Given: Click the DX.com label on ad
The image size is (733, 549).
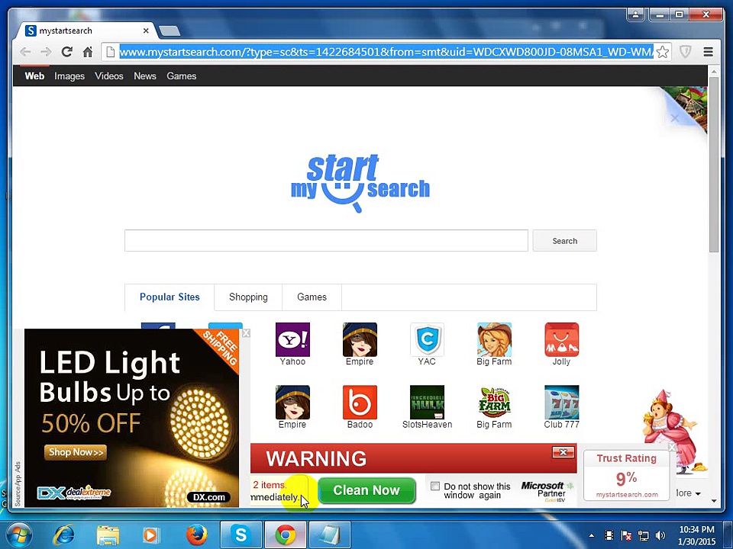Looking at the screenshot, I should pos(209,497).
